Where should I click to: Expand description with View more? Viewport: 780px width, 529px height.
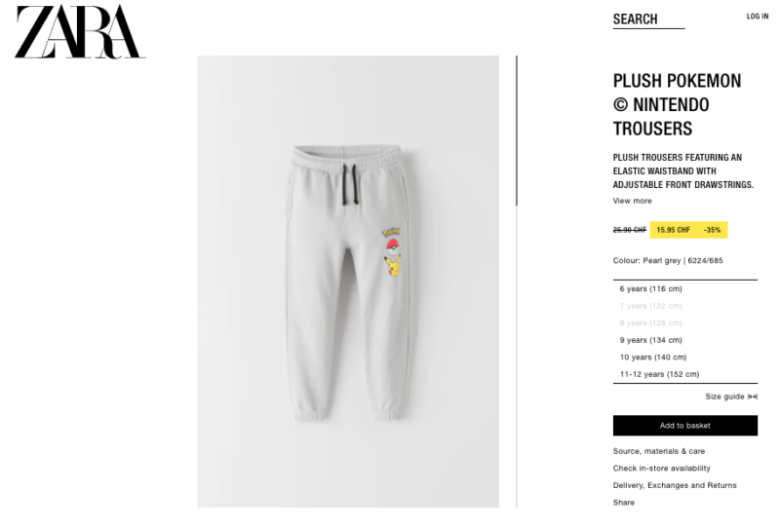click(632, 201)
